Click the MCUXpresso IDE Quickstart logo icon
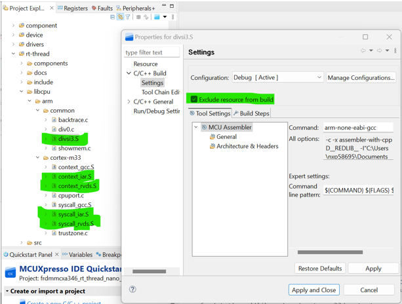402x304 pixels. 10,273
